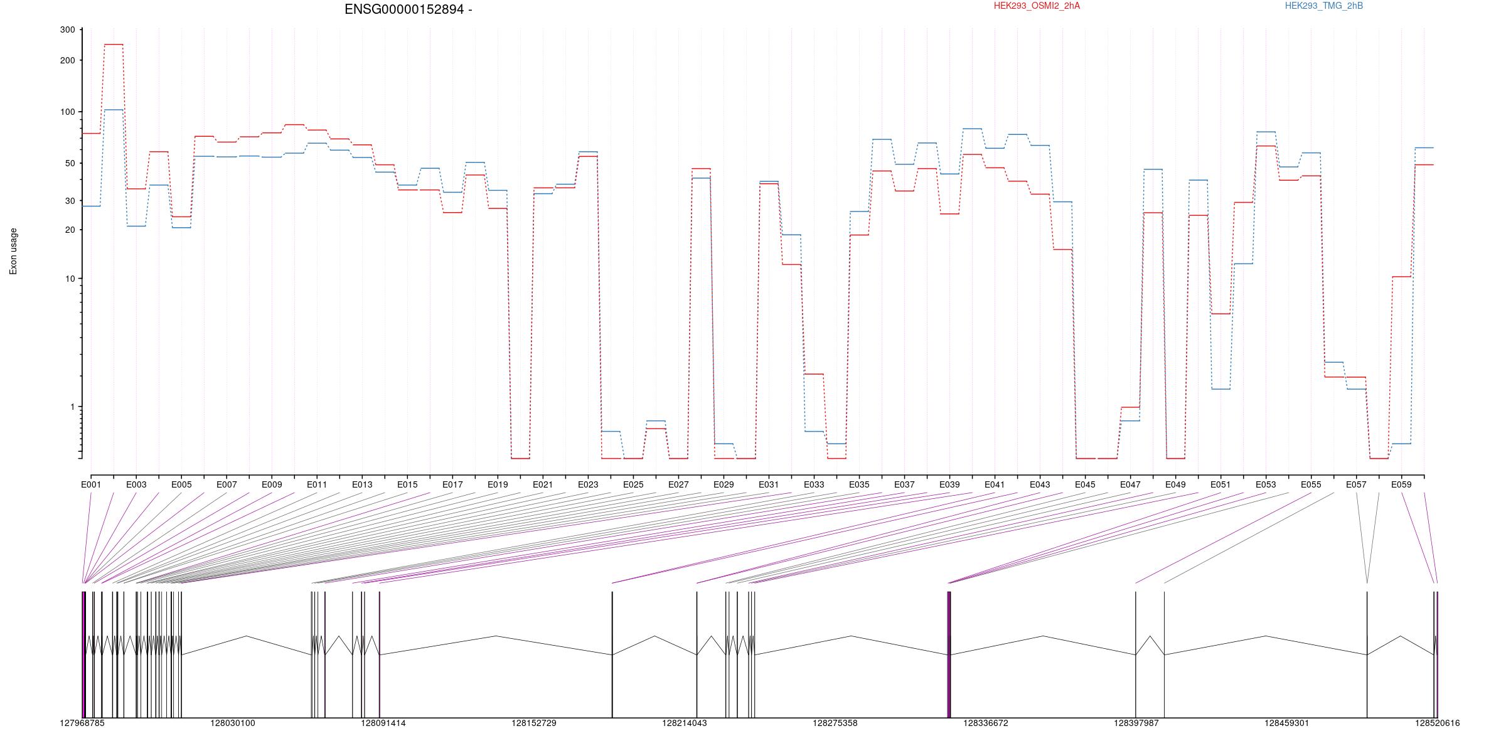Screen dimensions: 1506x753
Task: Click exon label E043
Action: pos(1040,484)
